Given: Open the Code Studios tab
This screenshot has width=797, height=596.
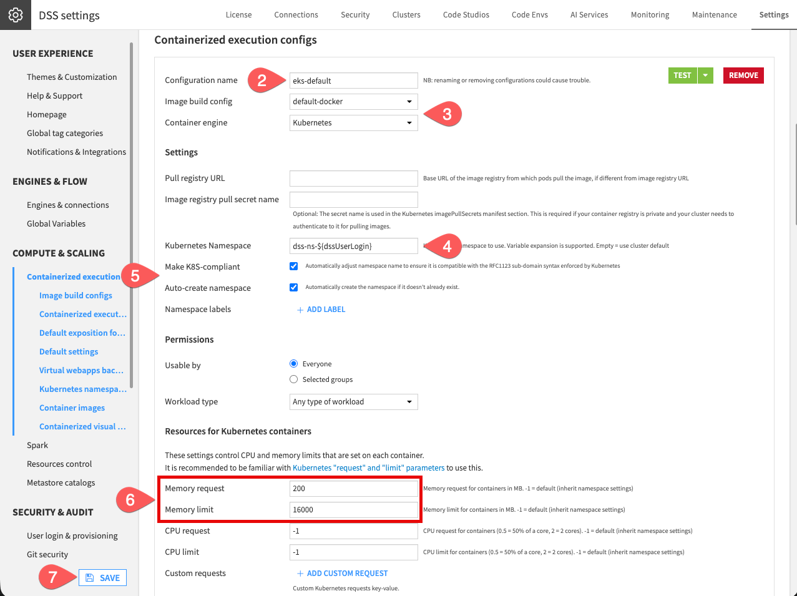Looking at the screenshot, I should point(466,15).
